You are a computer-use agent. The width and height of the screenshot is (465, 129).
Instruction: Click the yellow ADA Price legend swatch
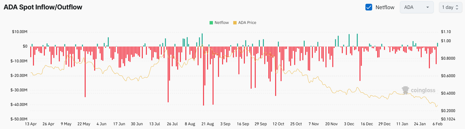click(x=235, y=23)
